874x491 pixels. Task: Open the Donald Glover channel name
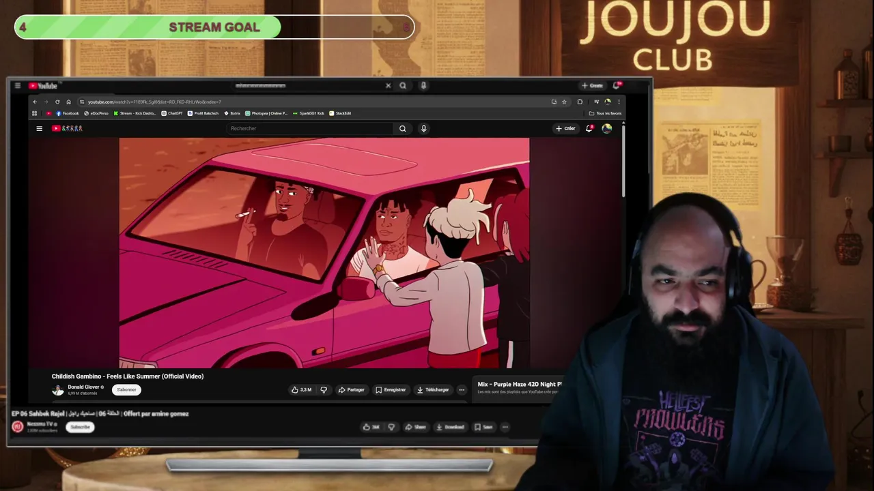83,387
